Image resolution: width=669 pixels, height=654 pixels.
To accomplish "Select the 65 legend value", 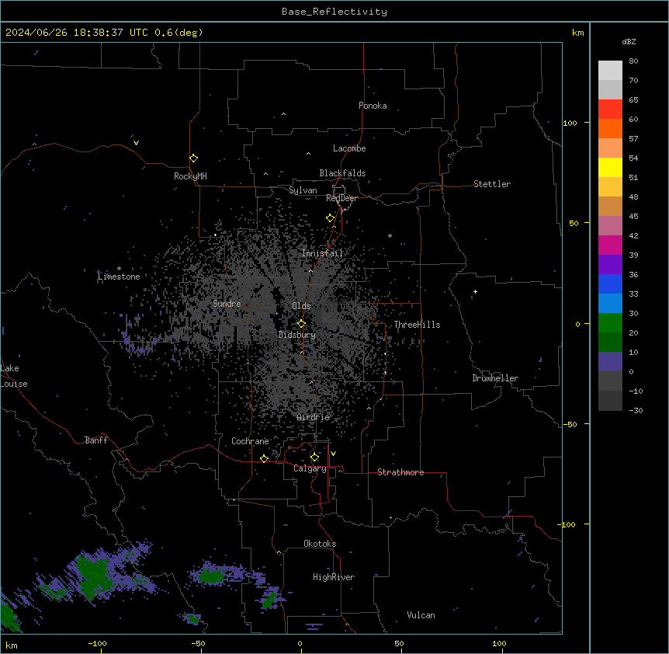I will pos(633,100).
